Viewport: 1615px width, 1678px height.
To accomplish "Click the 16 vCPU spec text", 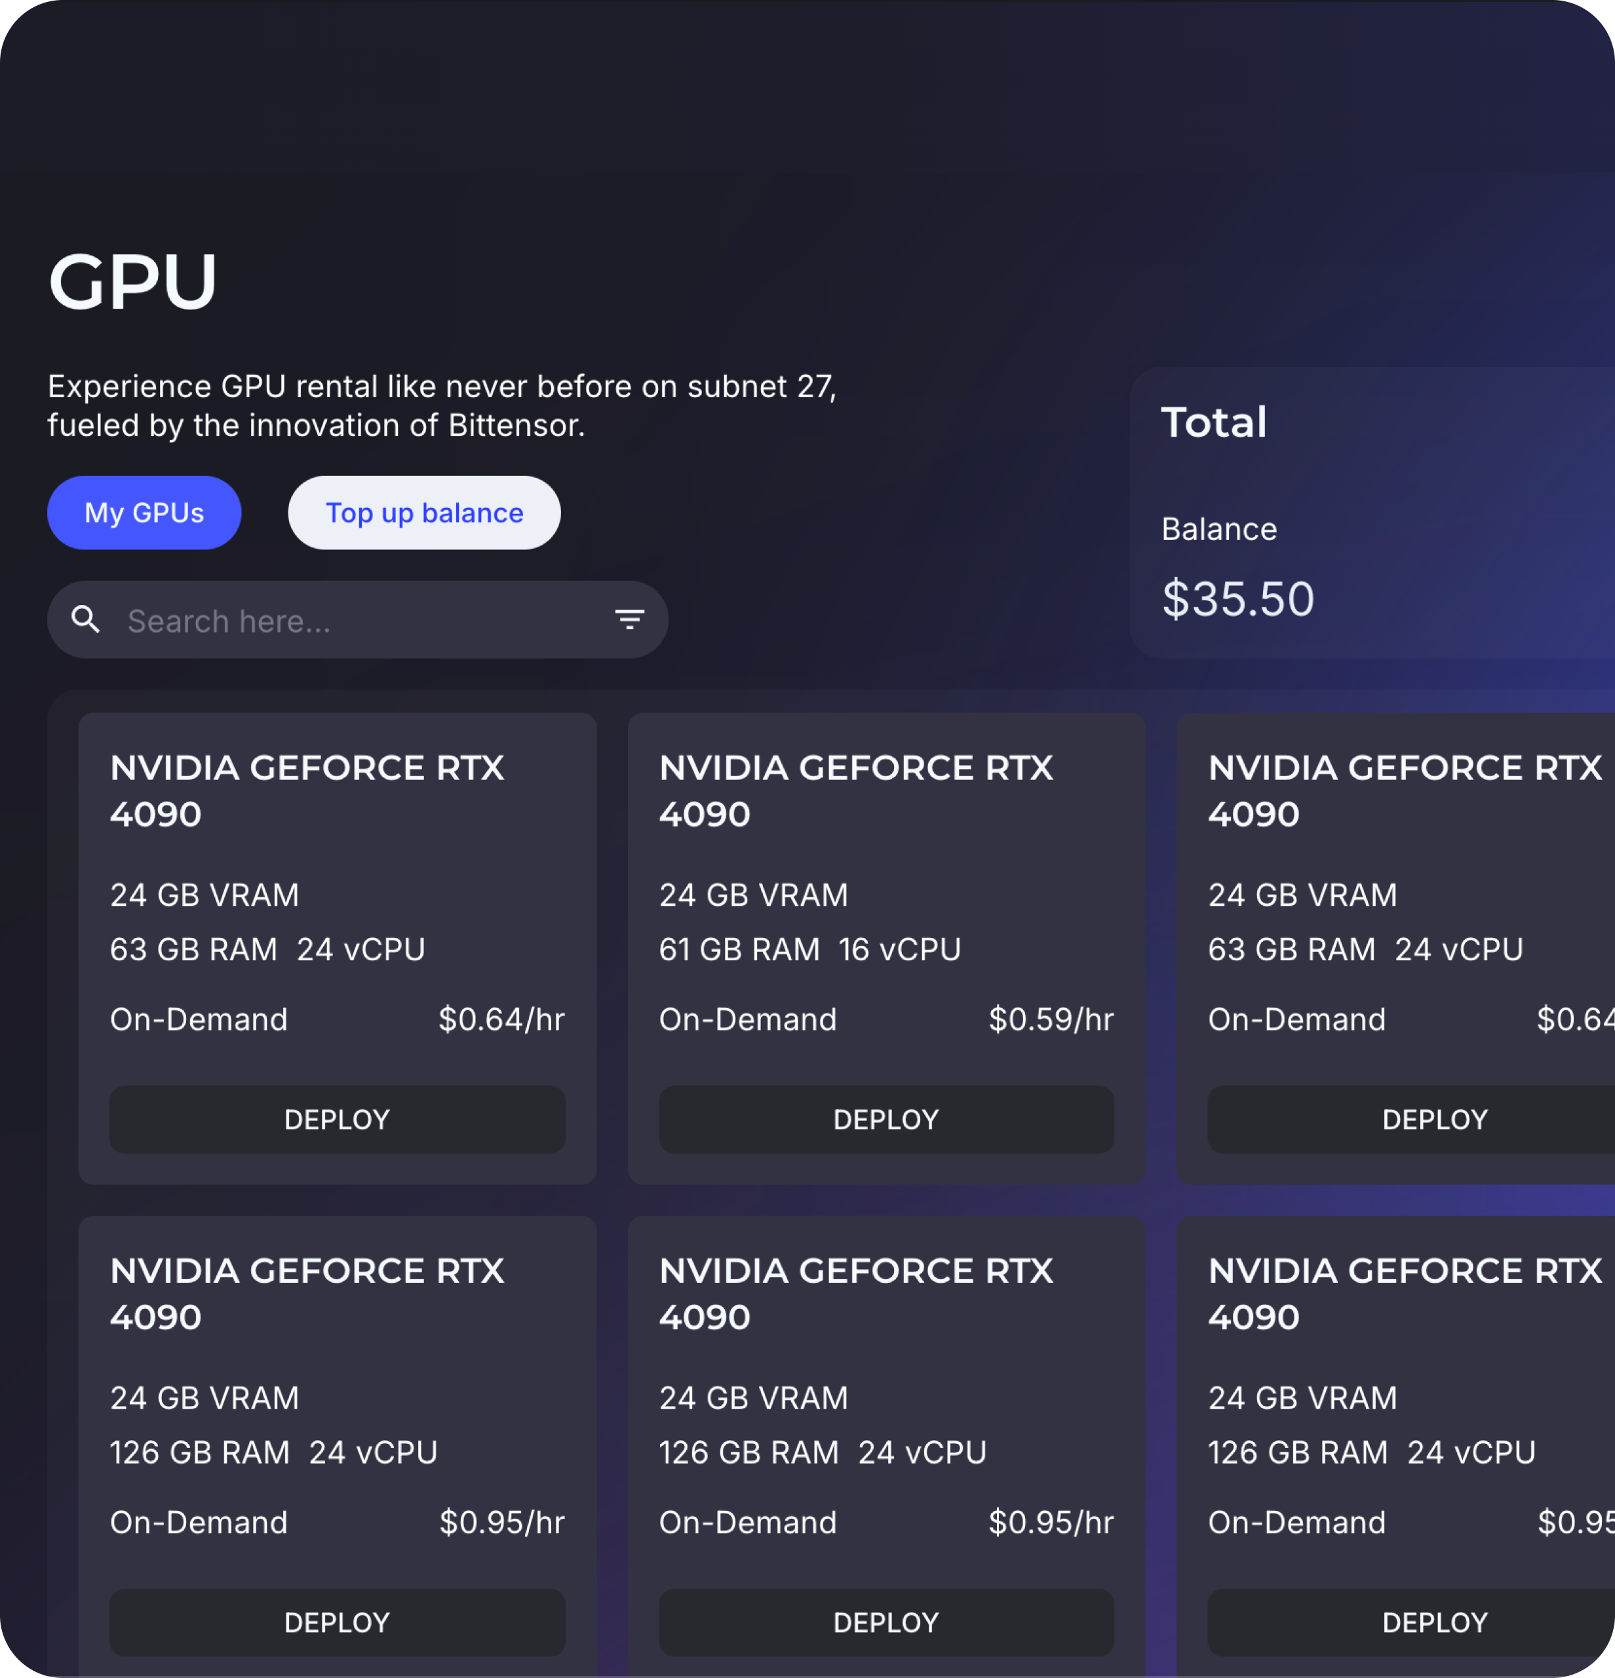I will tap(899, 949).
